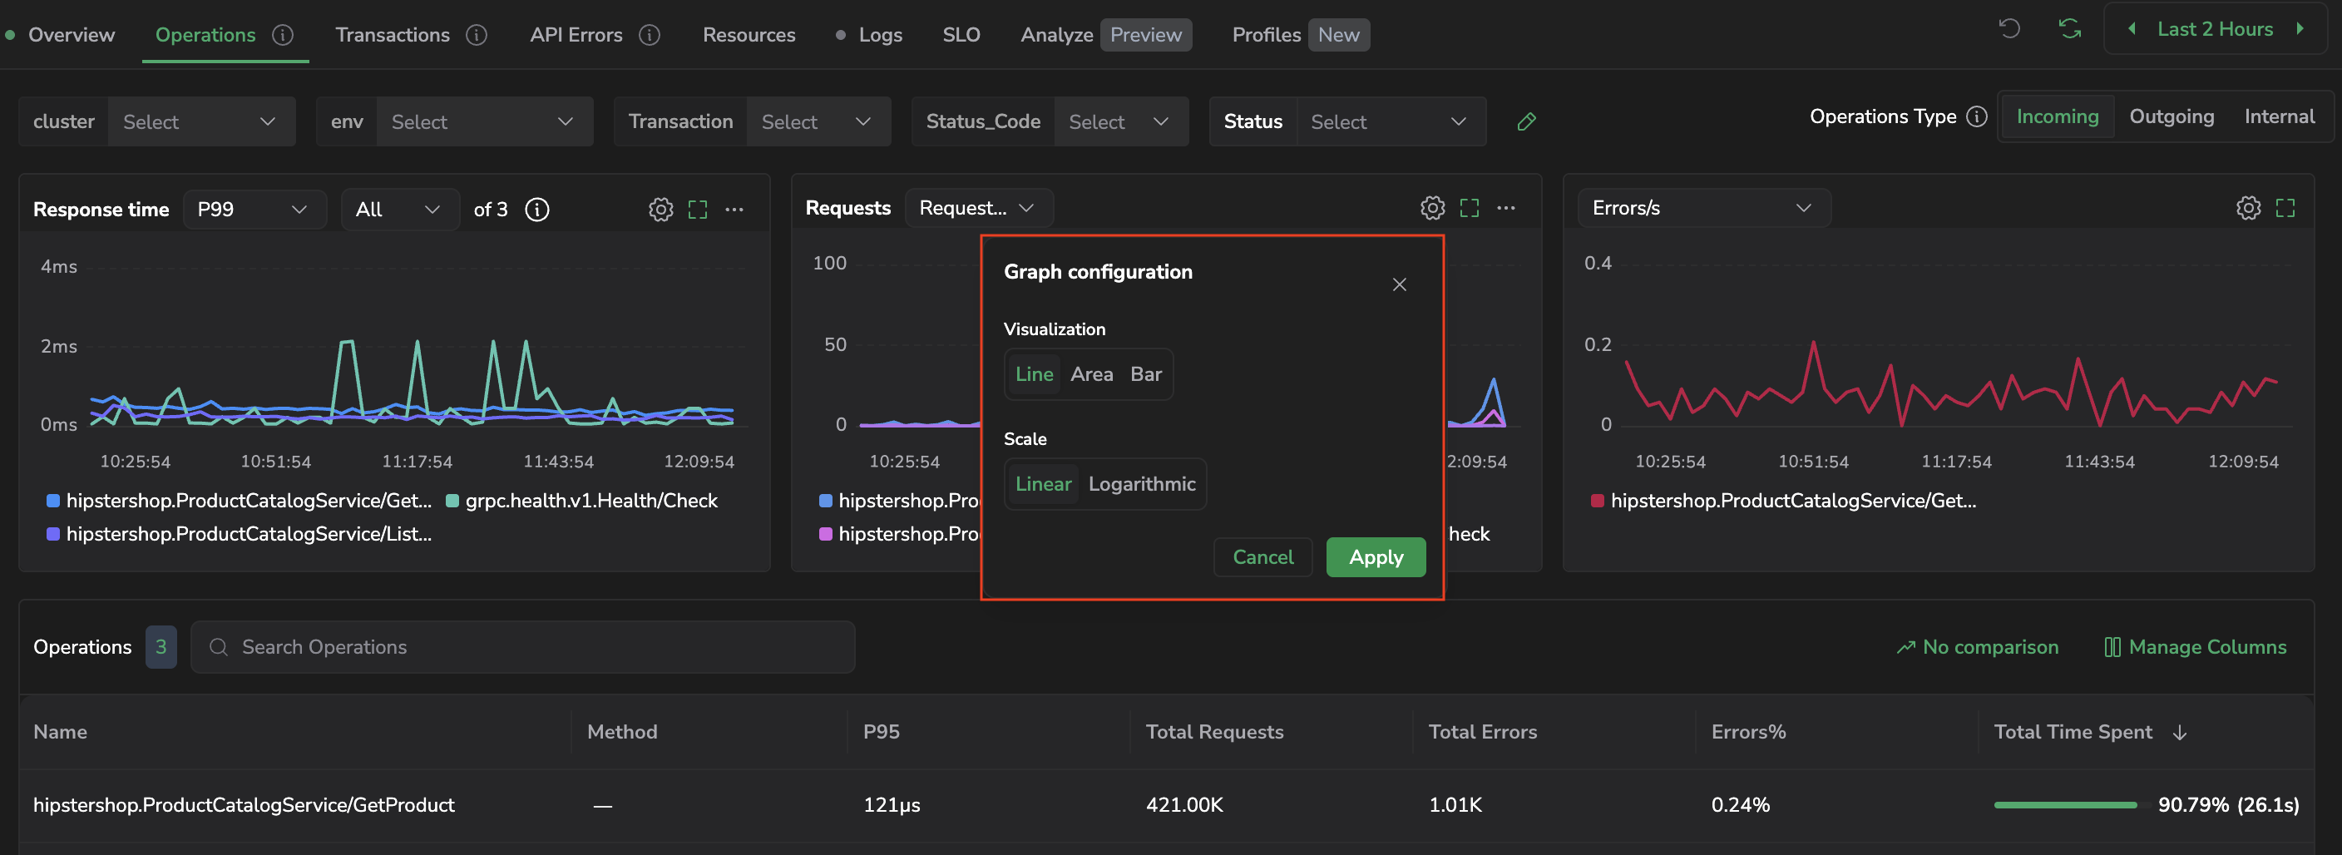Open Requests graph more options menu
This screenshot has width=2342, height=855.
(1506, 208)
